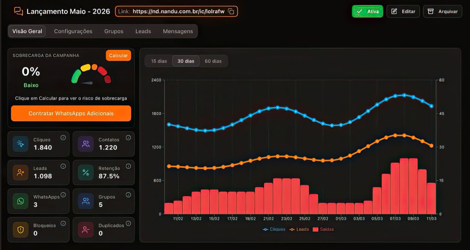
Task: Click the Duplicados user-minus icon
Action: [x=86, y=230]
